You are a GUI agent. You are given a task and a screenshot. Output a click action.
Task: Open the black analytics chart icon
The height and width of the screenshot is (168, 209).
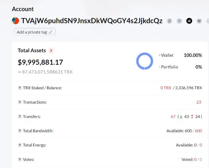click(189, 21)
